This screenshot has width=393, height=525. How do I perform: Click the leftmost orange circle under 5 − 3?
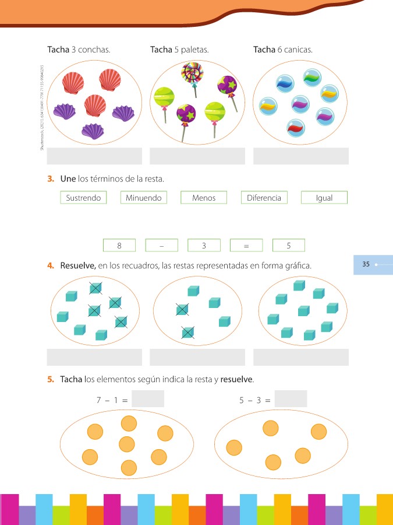(234, 447)
